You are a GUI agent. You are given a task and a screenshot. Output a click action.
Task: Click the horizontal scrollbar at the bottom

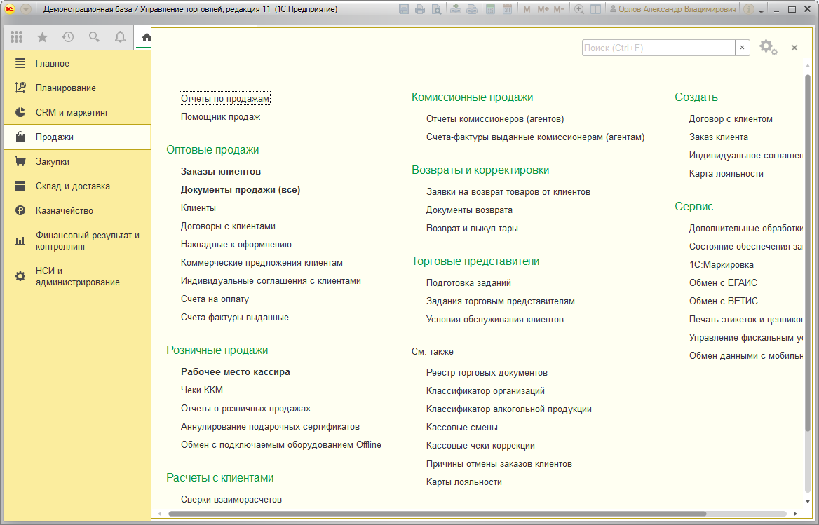point(437,514)
